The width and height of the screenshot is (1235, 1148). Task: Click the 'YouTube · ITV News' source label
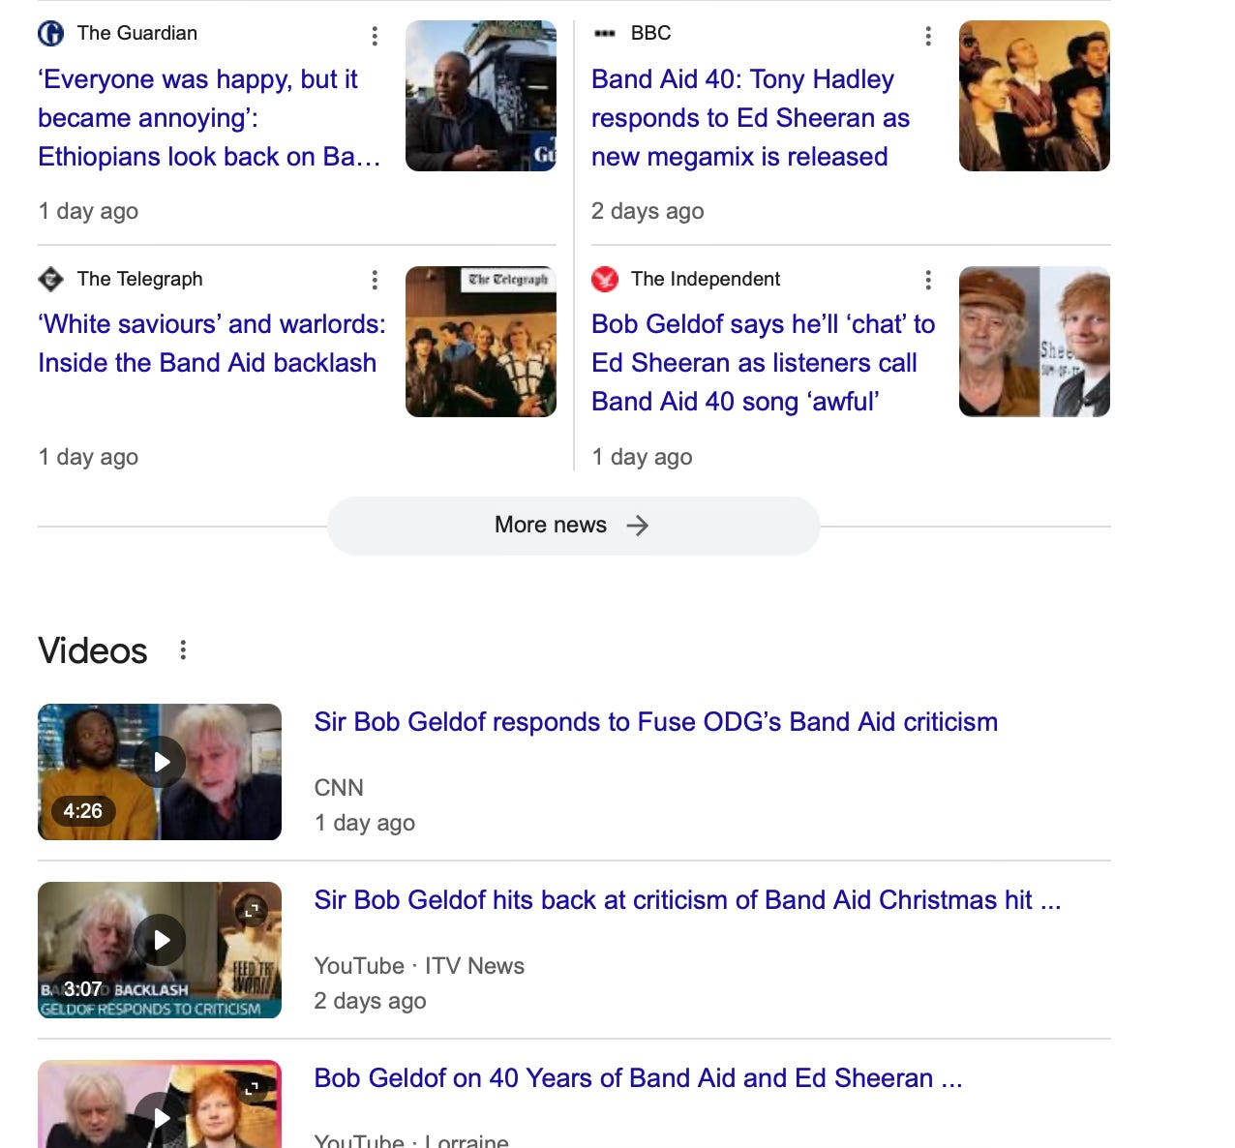pyautogui.click(x=419, y=966)
